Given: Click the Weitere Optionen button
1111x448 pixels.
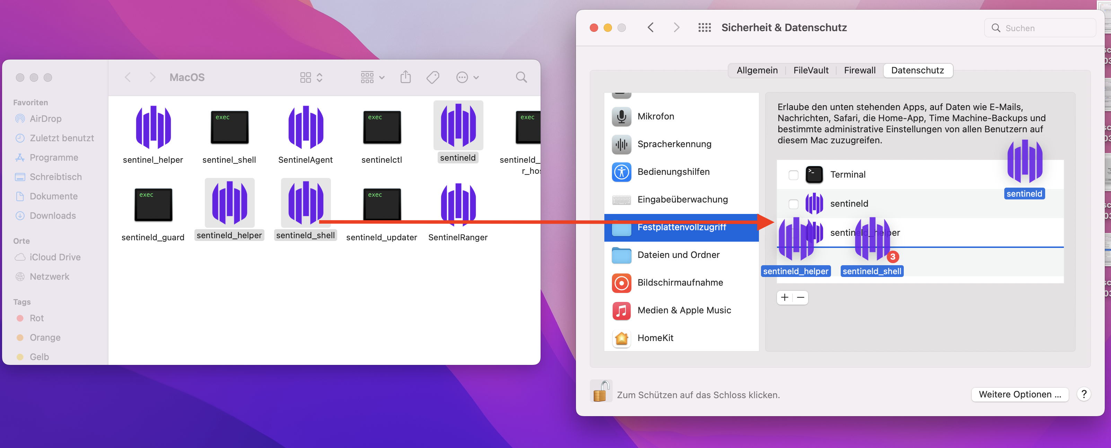Looking at the screenshot, I should (x=1019, y=394).
